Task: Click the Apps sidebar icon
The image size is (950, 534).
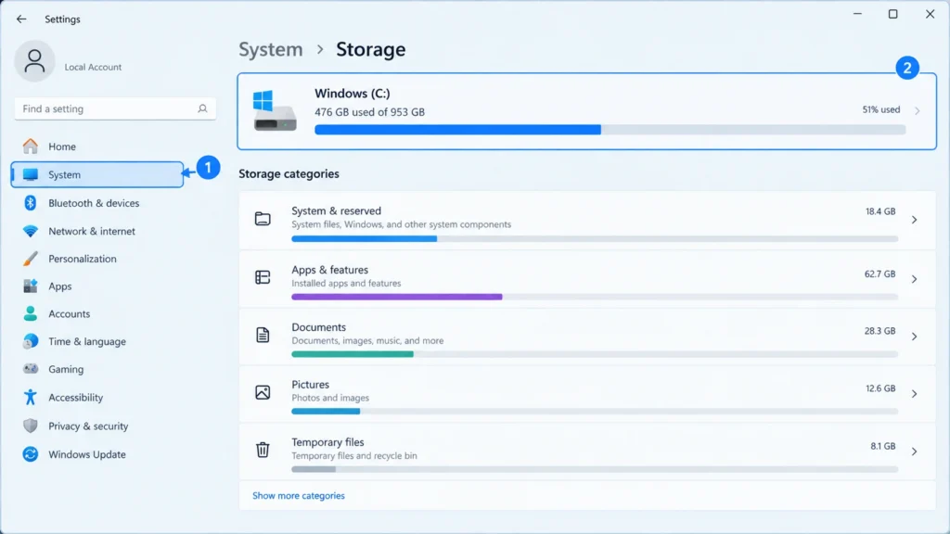Action: pyautogui.click(x=31, y=286)
